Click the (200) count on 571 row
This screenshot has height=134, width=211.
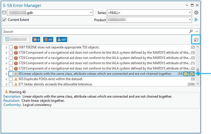coord(191,84)
